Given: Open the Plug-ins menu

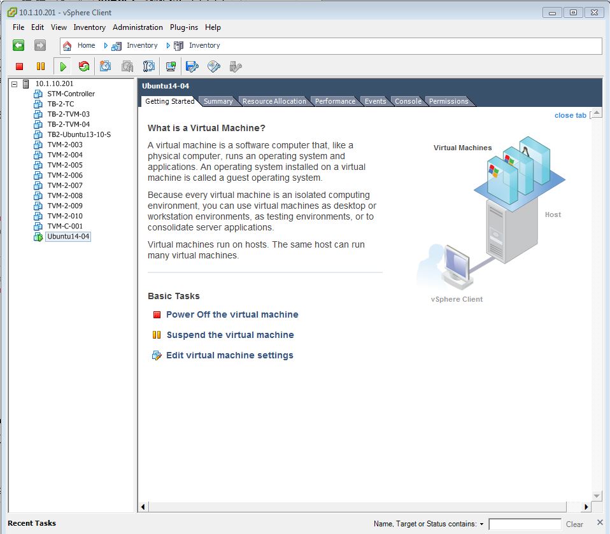Looking at the screenshot, I should pyautogui.click(x=184, y=27).
